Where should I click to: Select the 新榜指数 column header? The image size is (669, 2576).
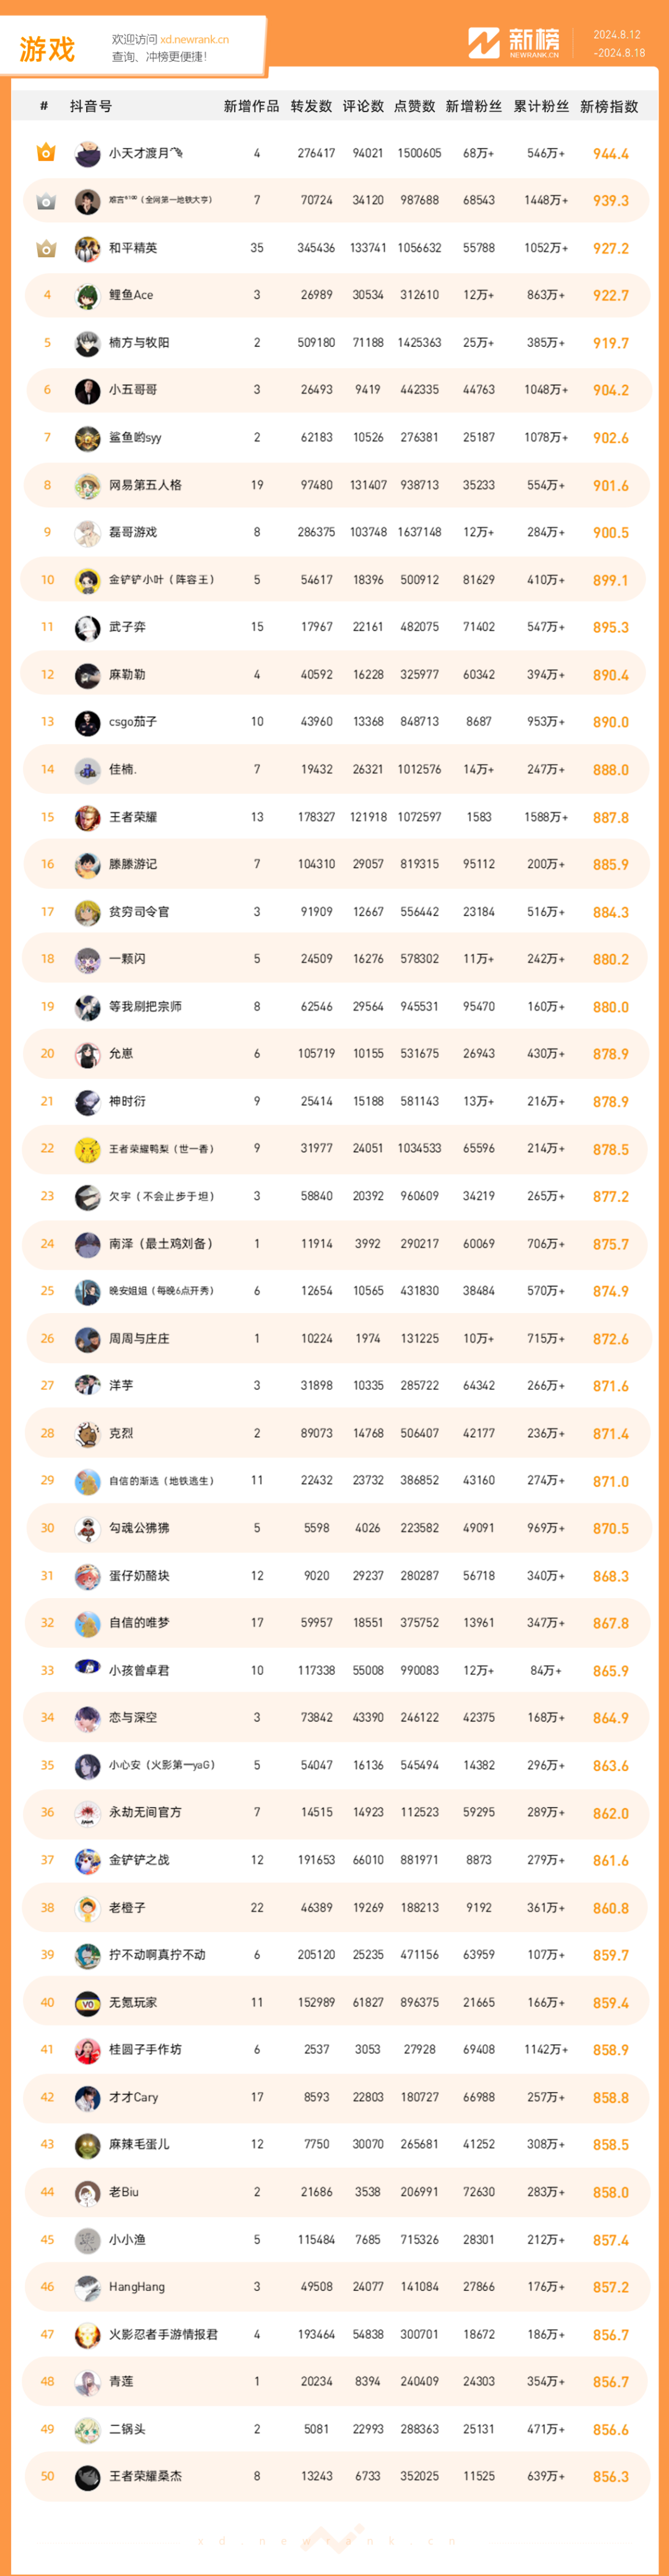[x=609, y=106]
